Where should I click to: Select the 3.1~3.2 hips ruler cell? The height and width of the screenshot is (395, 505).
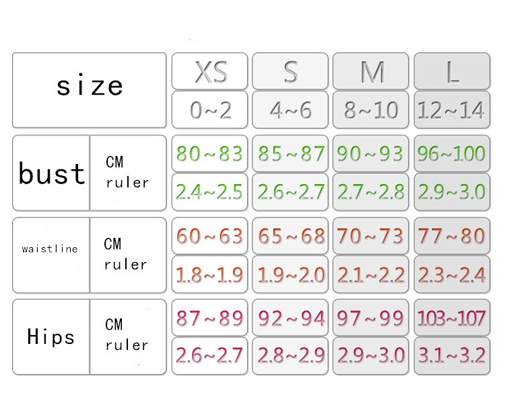(x=452, y=355)
